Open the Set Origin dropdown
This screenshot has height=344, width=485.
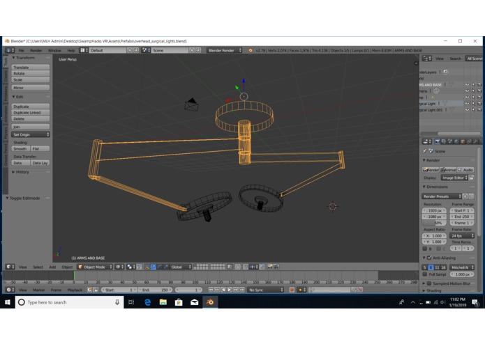(30, 134)
